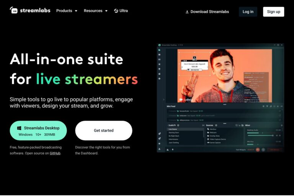Screen dimensions: 294x196
Task: Click the red Go Live button in app preview
Action: [x=275, y=150]
